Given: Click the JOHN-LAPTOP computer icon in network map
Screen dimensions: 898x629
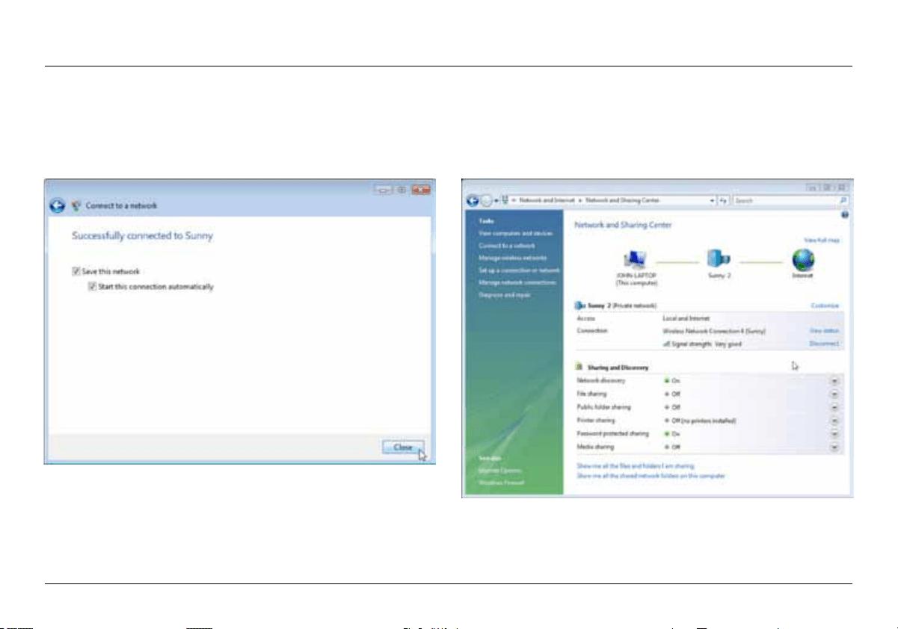Looking at the screenshot, I should point(636,258).
